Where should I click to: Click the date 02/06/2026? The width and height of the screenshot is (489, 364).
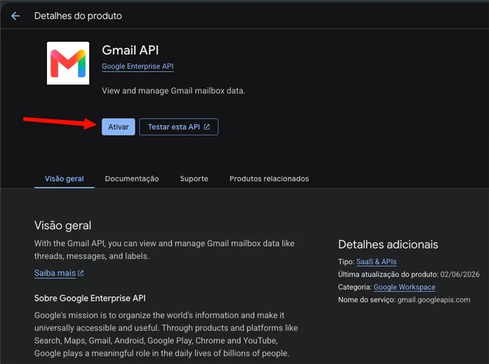tap(460, 275)
